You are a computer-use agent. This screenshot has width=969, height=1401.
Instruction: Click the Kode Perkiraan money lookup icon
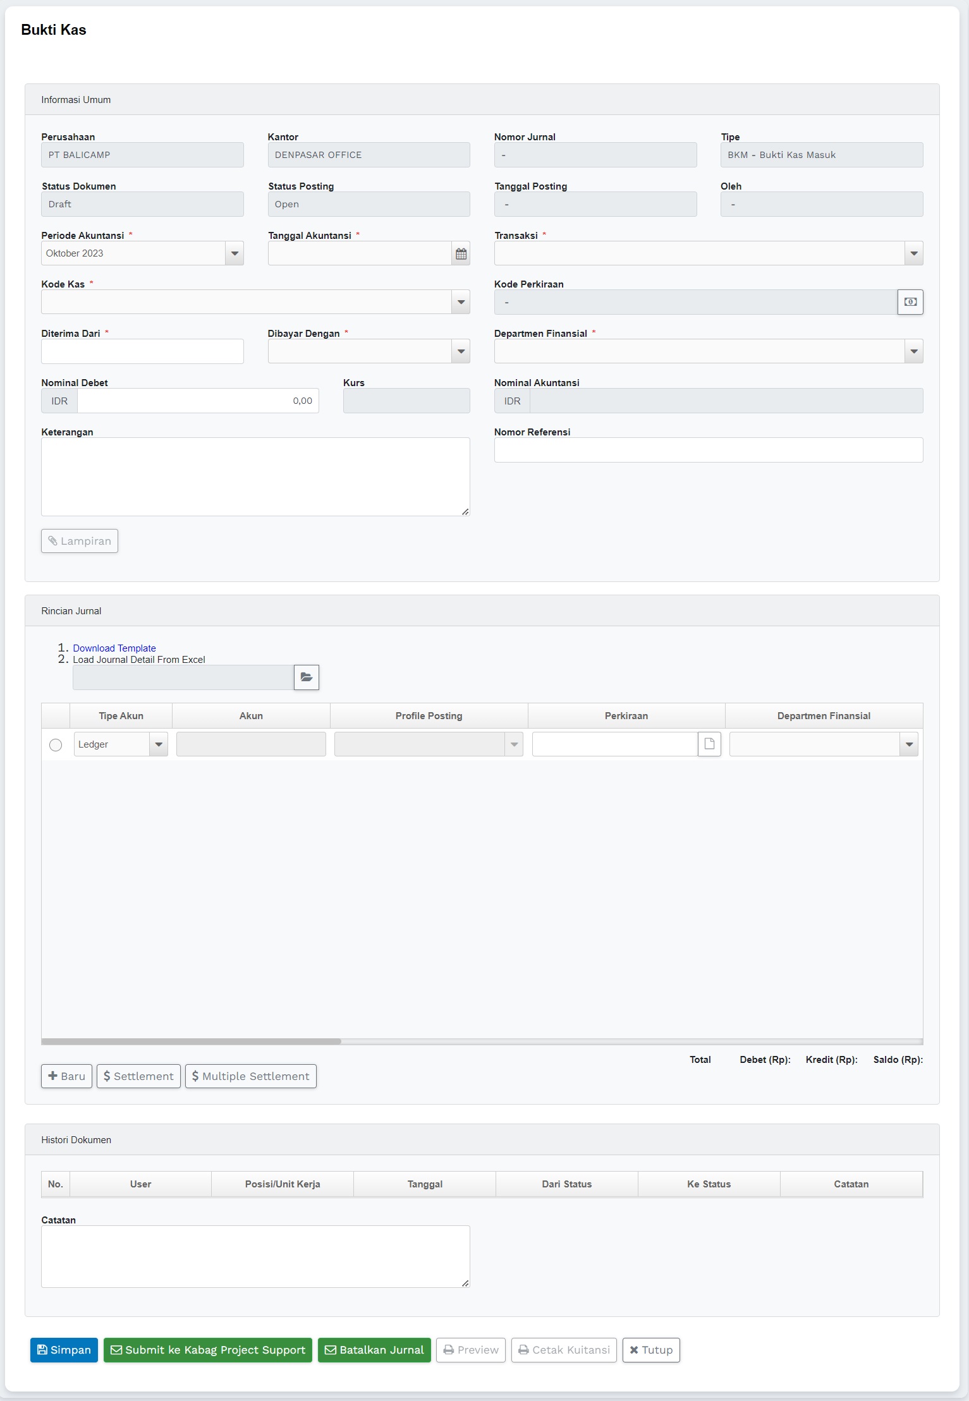(910, 302)
